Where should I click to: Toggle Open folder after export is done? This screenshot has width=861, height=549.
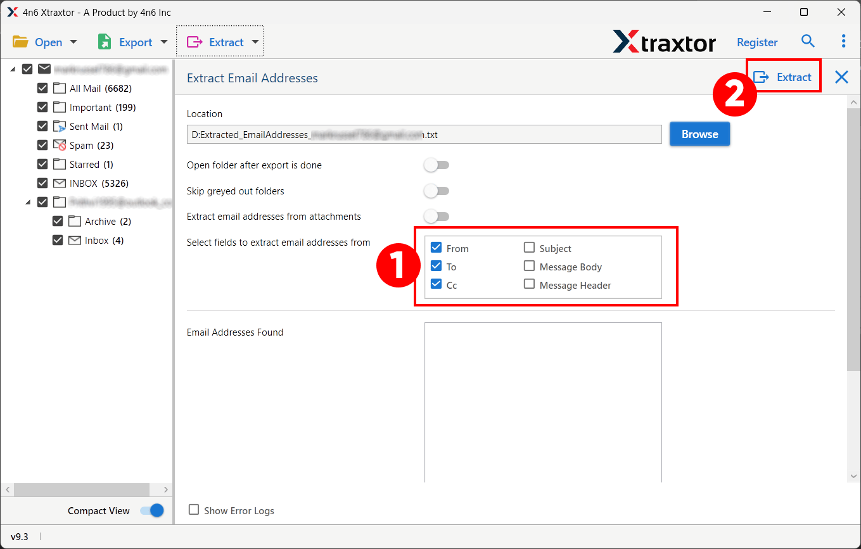click(437, 165)
